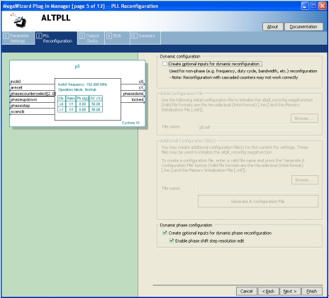Click Browse in Initial Configuration File section
329x298 pixels.
point(304,118)
